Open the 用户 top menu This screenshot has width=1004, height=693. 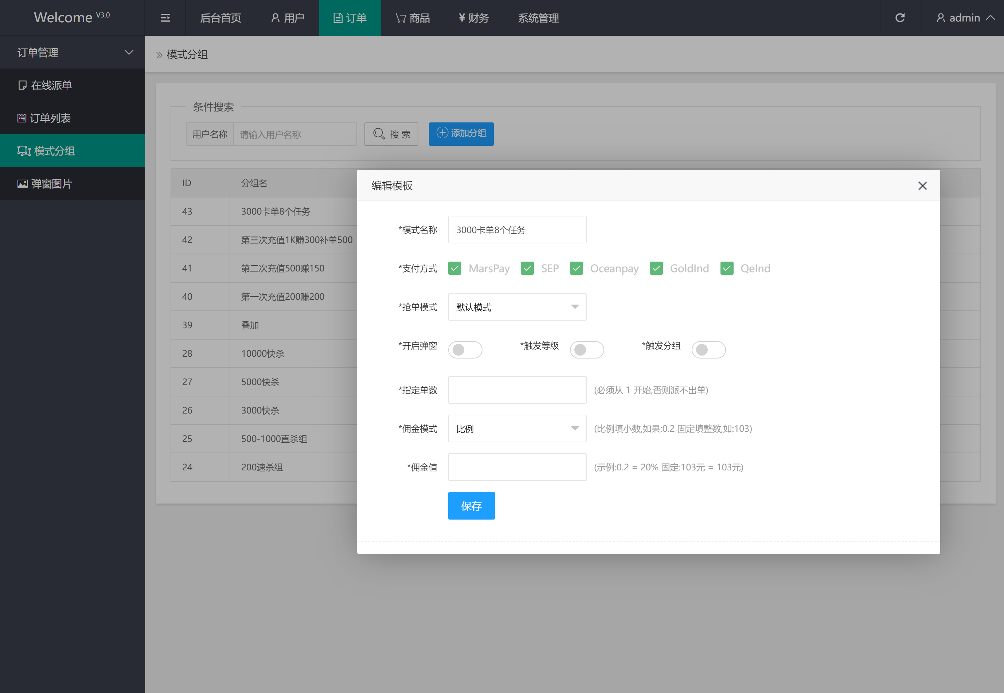(x=288, y=18)
